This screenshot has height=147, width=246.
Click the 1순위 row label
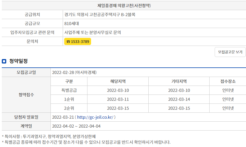(69, 99)
